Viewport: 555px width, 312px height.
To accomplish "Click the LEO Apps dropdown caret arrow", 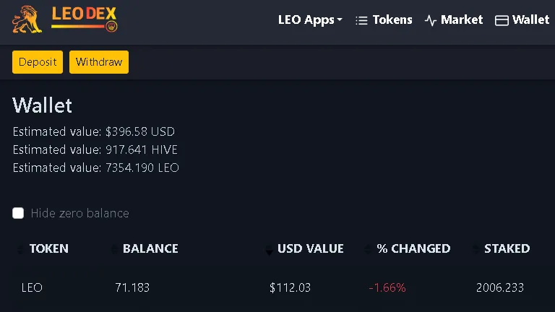I will point(340,19).
